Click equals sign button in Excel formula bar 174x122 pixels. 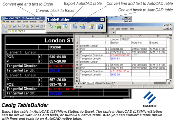[x=113, y=32]
